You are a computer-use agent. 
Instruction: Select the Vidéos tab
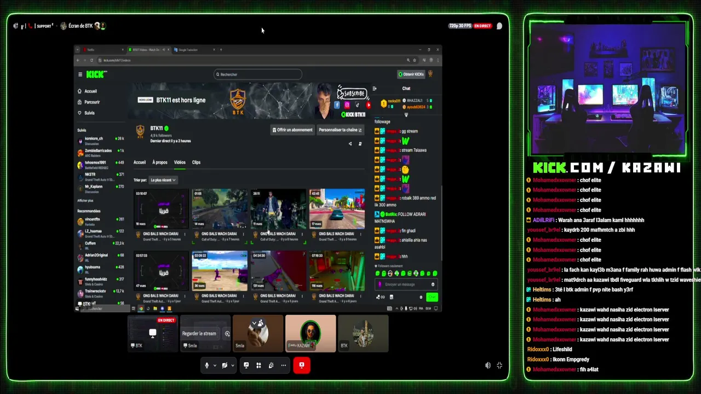point(180,163)
